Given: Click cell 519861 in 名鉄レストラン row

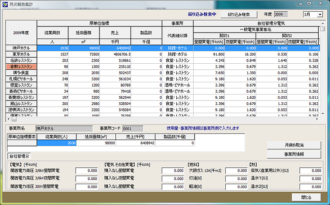Looking at the screenshot, I should click(x=115, y=61).
